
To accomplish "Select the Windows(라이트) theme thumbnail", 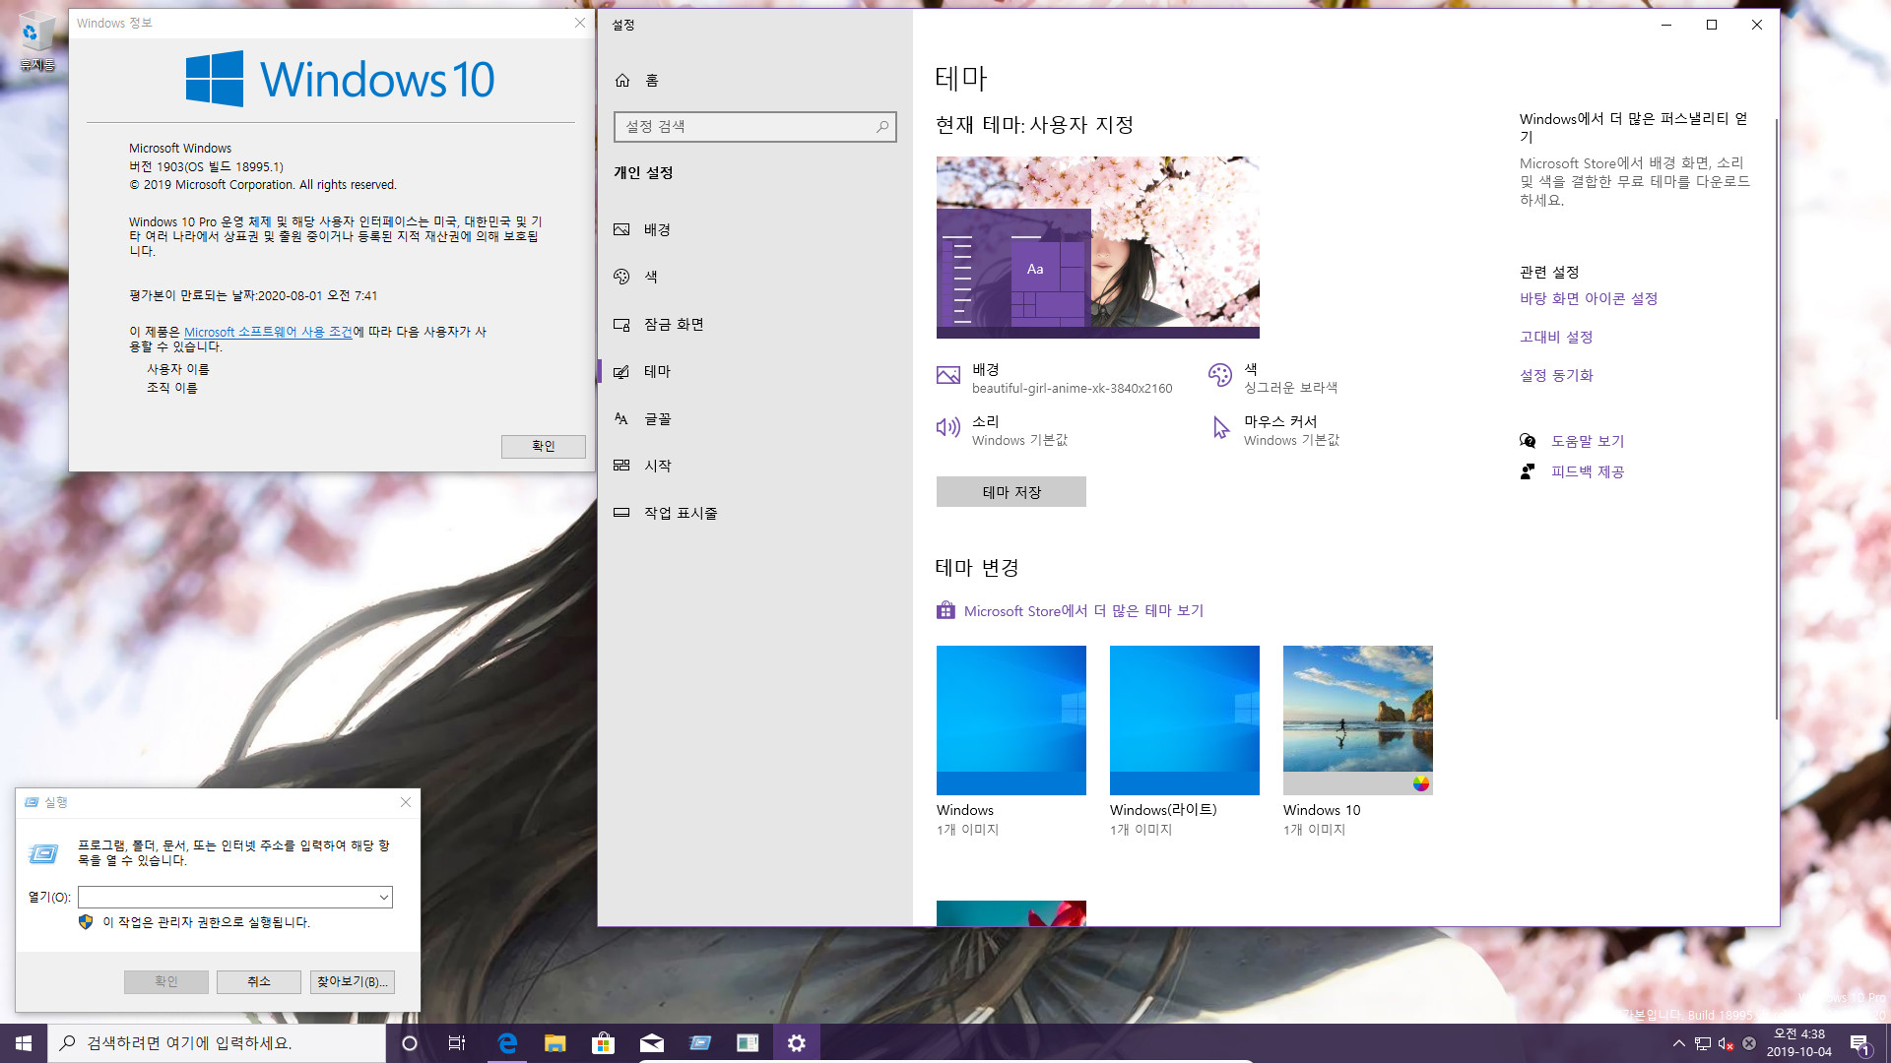I will (x=1185, y=720).
